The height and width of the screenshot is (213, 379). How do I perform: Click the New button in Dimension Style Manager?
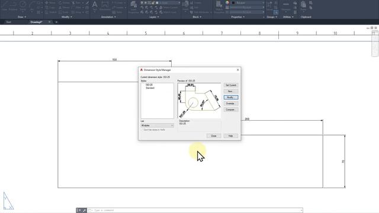[231, 91]
